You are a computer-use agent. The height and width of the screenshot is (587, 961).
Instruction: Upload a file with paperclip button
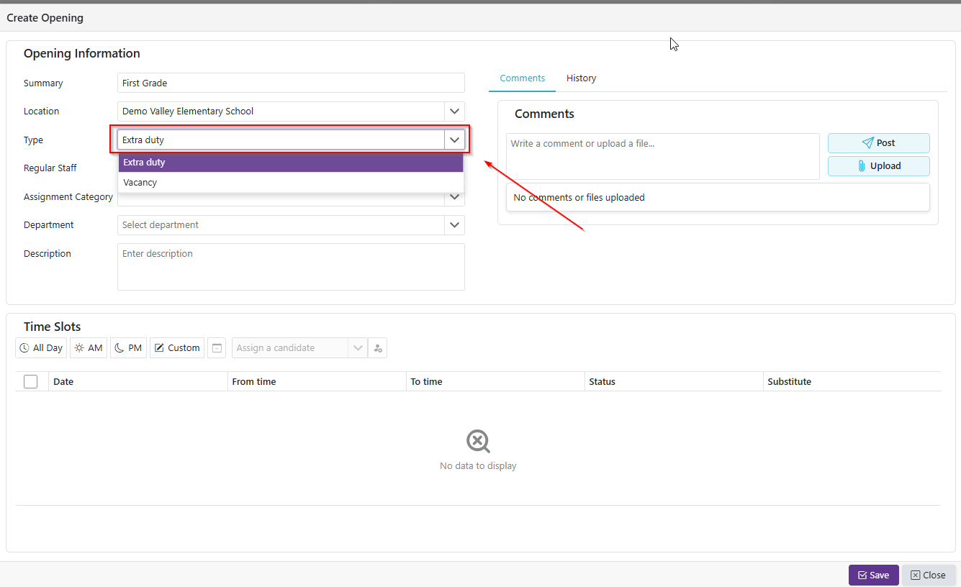[878, 166]
